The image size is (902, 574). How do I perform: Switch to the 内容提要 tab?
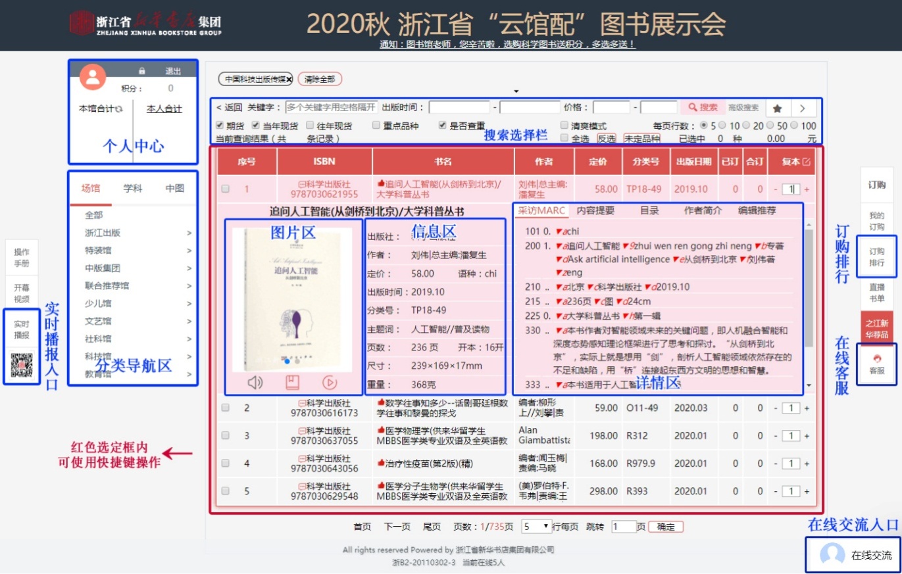click(x=595, y=211)
